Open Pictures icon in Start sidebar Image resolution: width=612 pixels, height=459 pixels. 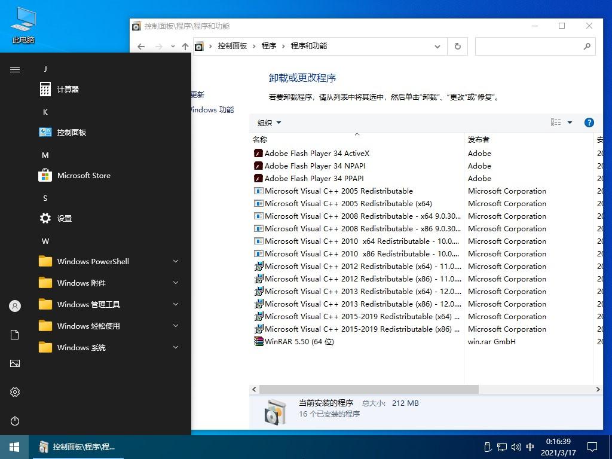(15, 363)
